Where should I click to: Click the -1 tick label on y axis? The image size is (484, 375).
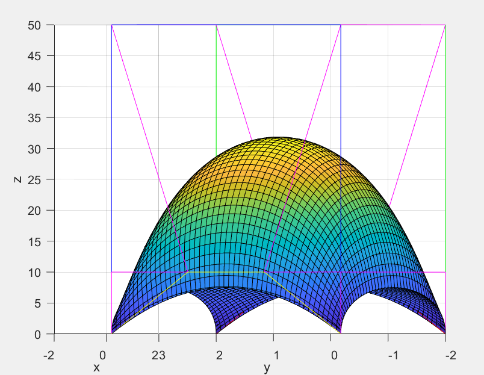point(392,355)
